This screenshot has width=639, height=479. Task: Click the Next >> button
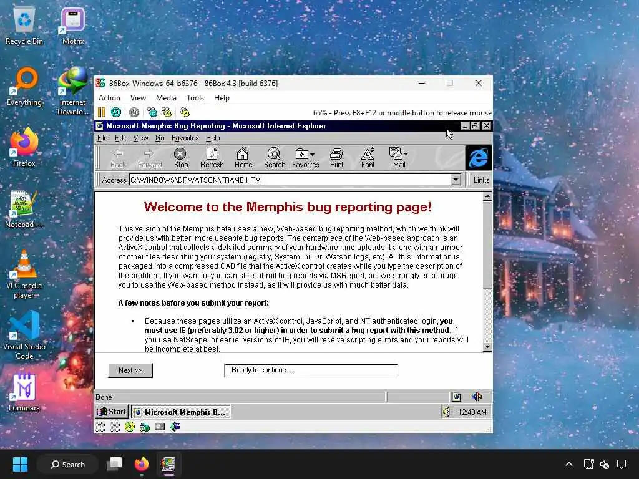pyautogui.click(x=130, y=370)
